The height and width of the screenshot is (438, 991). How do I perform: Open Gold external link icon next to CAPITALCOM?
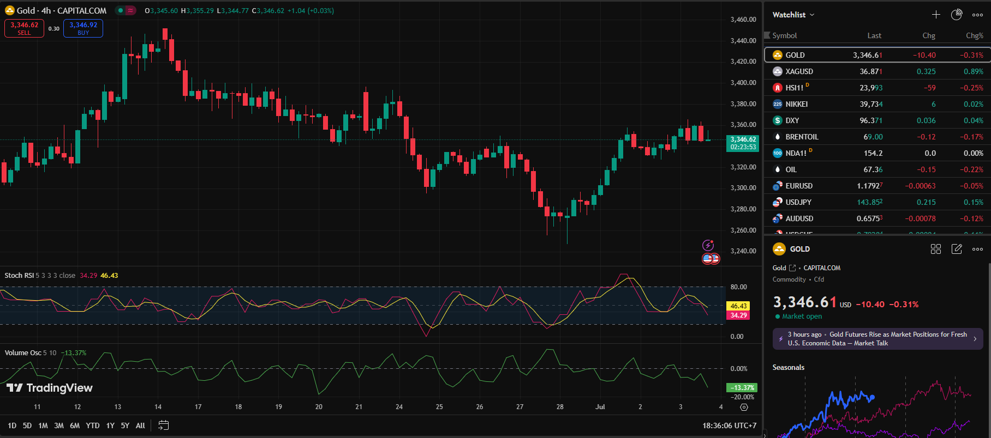(792, 268)
